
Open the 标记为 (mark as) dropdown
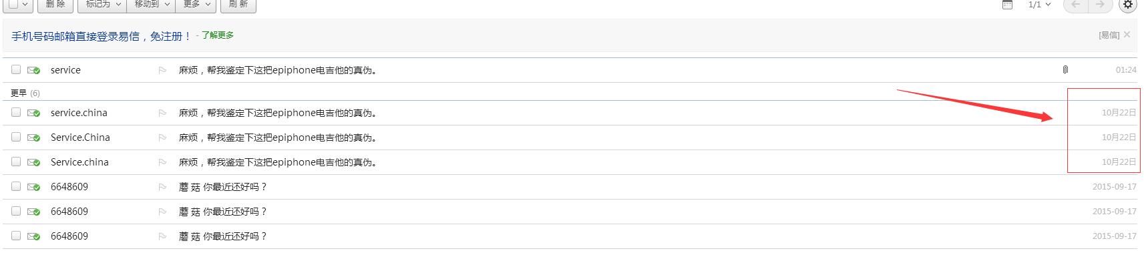pyautogui.click(x=102, y=5)
